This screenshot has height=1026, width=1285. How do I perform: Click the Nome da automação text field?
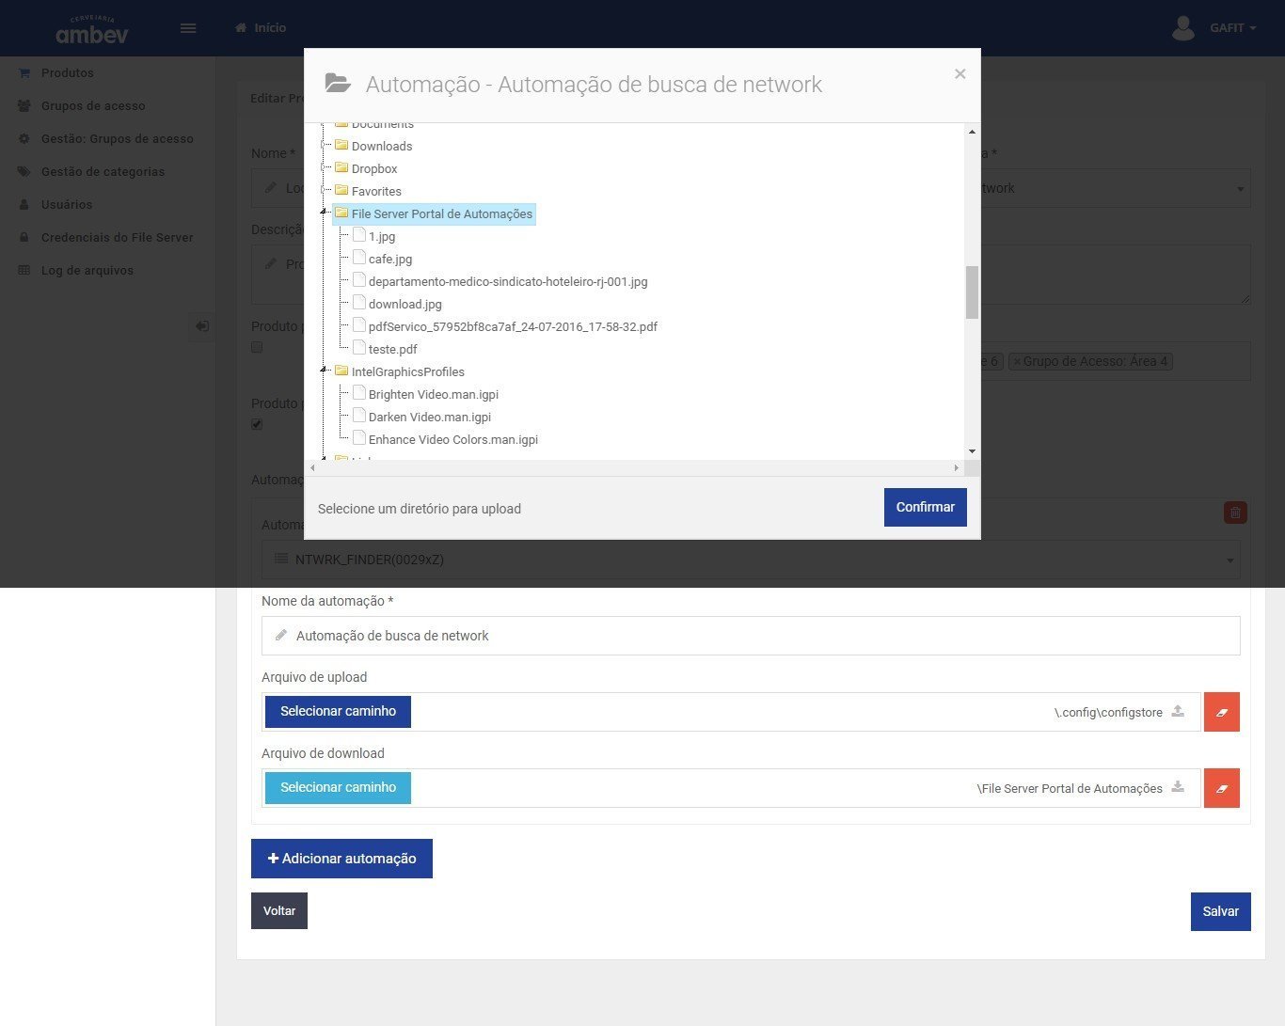pyautogui.click(x=750, y=636)
